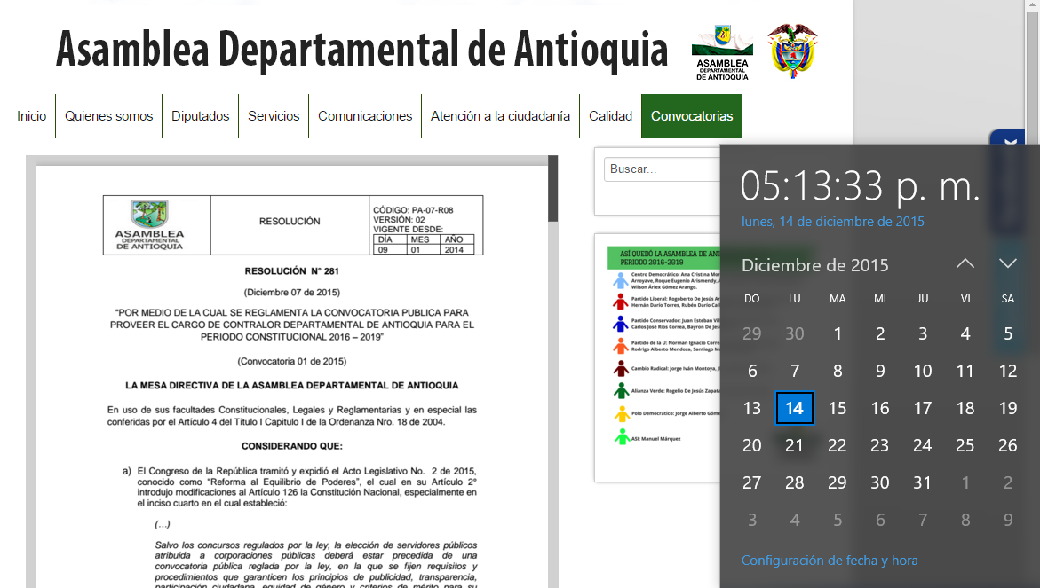Advance to next month with down chevron

coord(1007,263)
